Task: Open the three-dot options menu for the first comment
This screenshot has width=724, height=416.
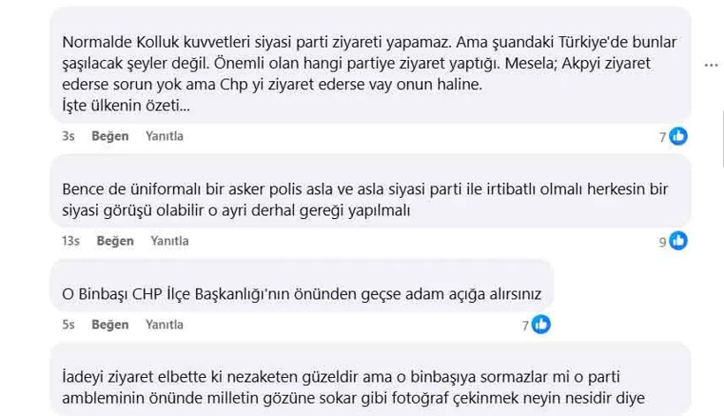Action: click(711, 65)
